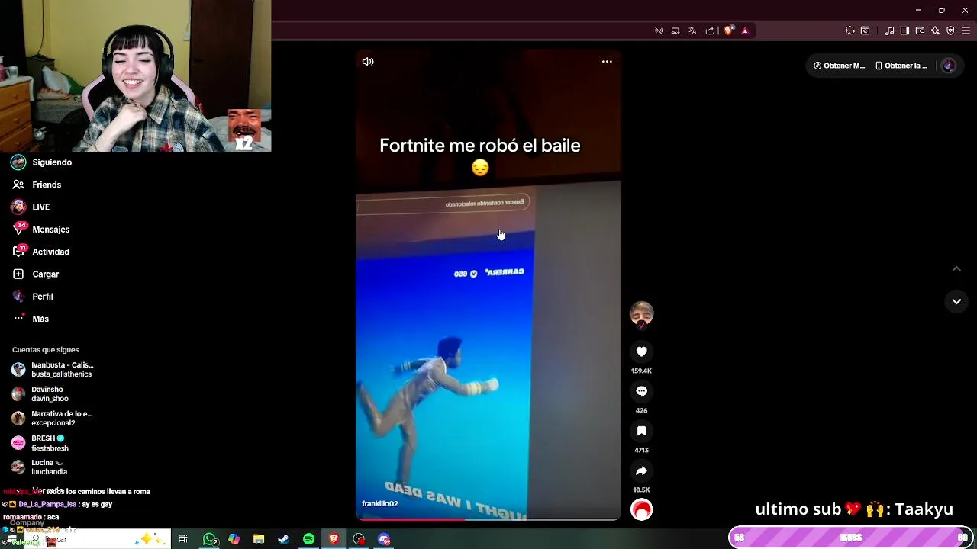This screenshot has height=549, width=977.
Task: Open WhatsApp from the taskbar
Action: click(x=209, y=539)
